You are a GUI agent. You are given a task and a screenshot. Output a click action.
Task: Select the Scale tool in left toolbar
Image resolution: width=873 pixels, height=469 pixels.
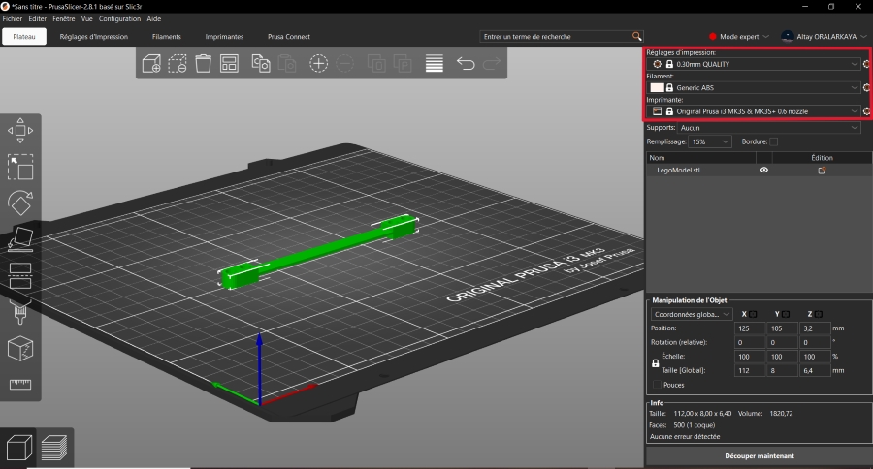pyautogui.click(x=20, y=167)
